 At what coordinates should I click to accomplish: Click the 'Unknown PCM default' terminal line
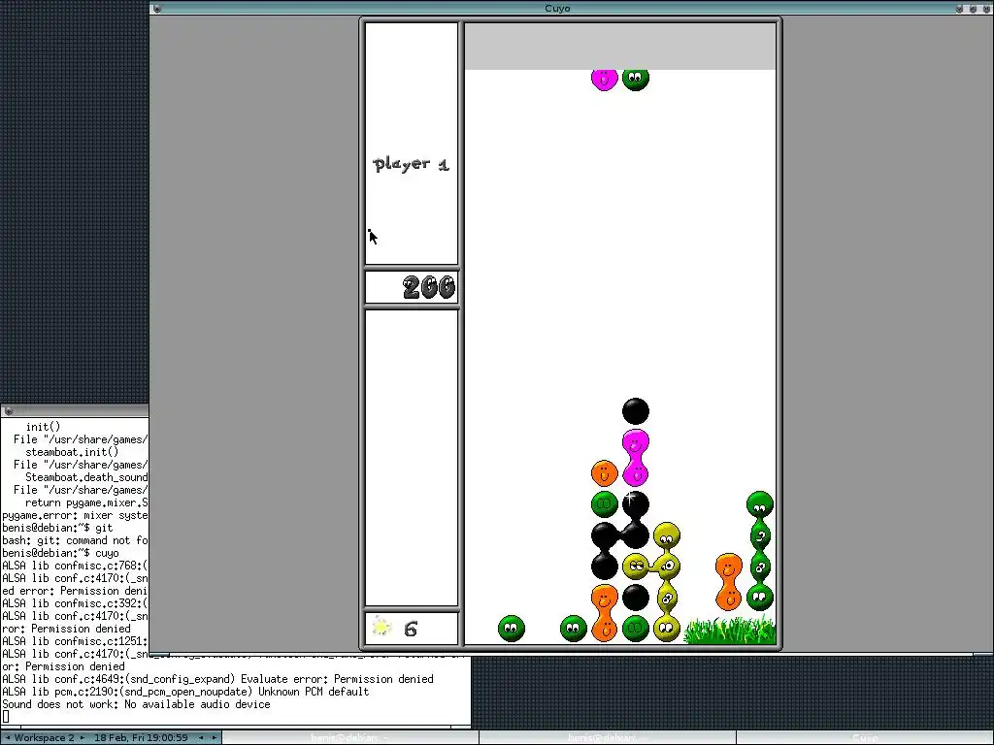[x=185, y=692]
